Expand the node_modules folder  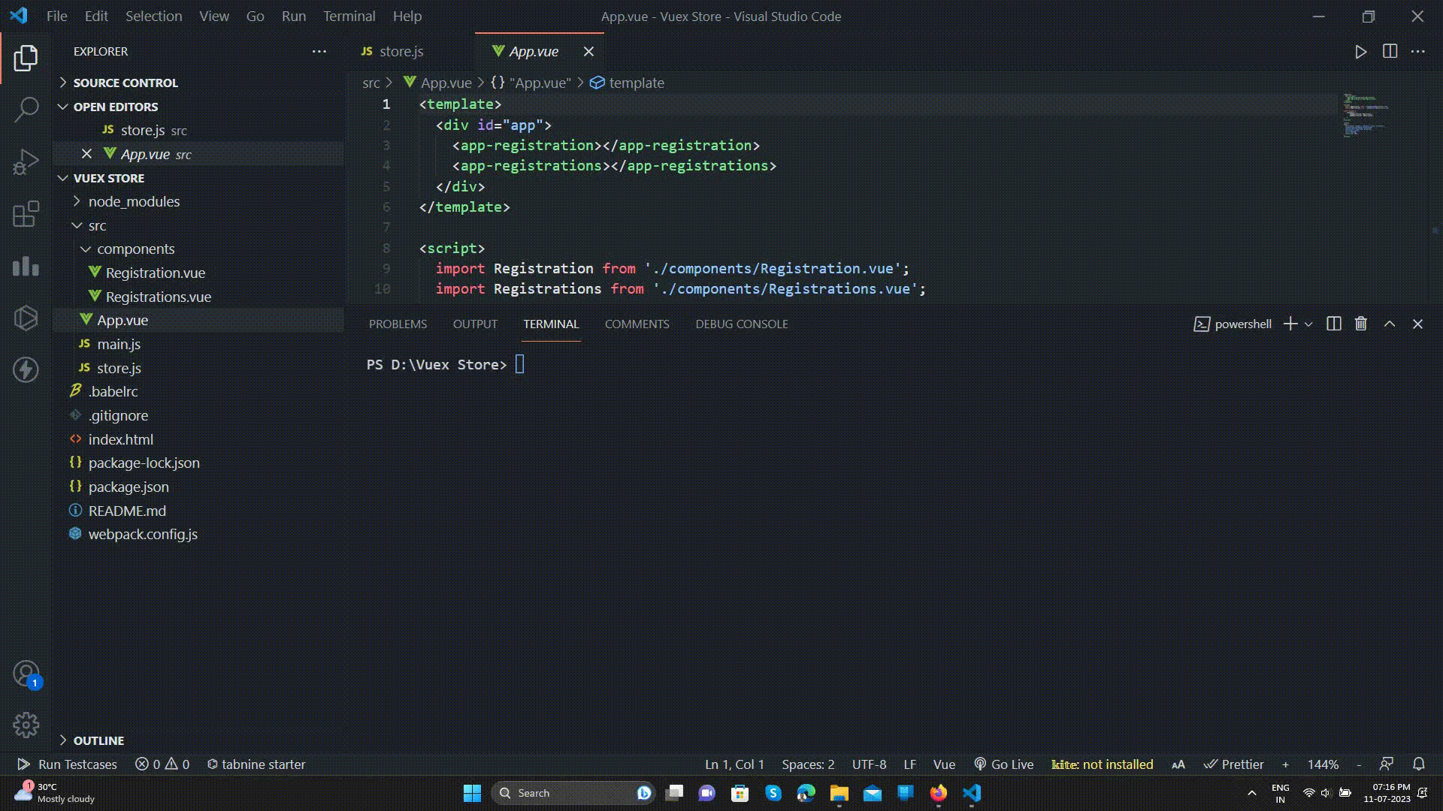134,201
